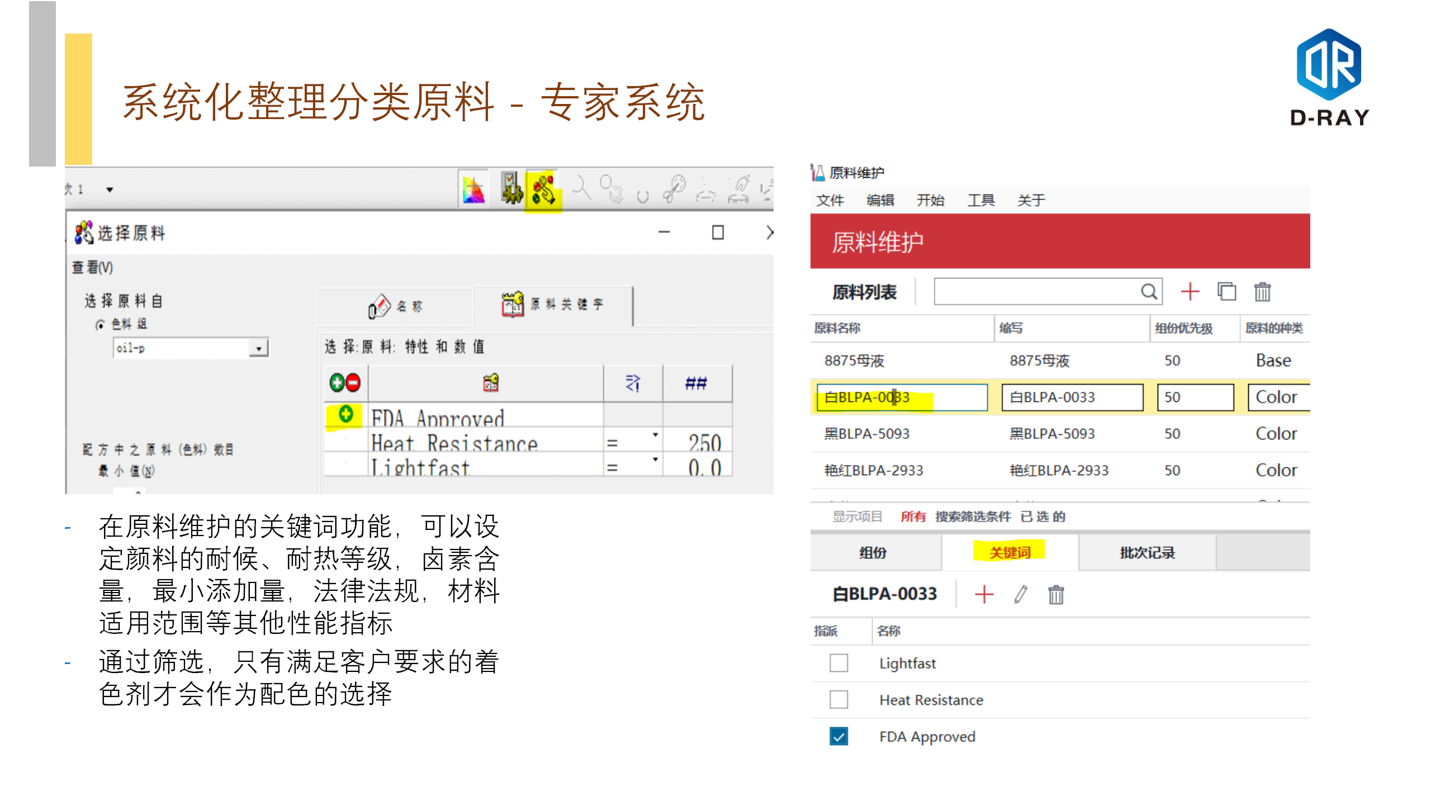Click the copy material icon in 原料列表

coord(1226,292)
